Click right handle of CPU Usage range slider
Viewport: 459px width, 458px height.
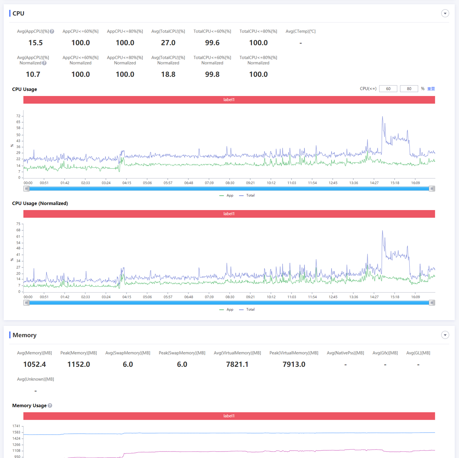point(432,189)
